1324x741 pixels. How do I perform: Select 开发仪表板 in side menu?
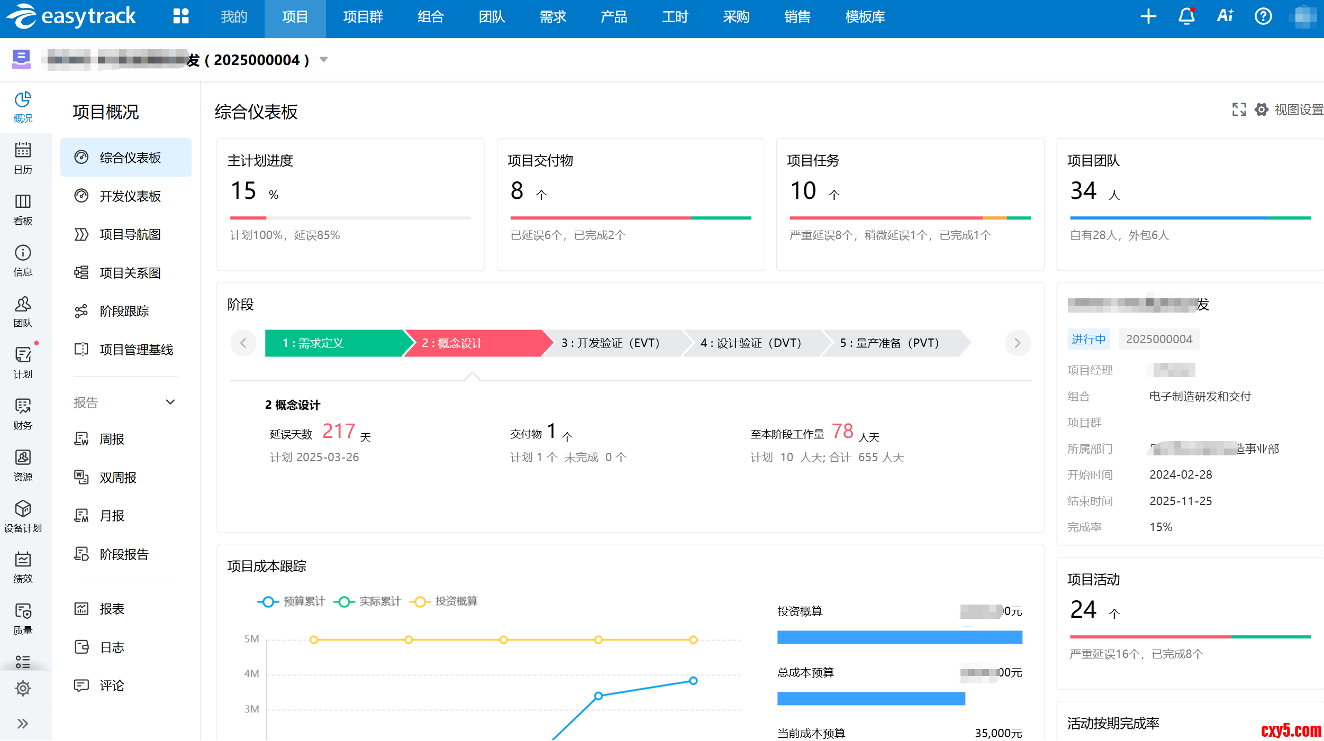[x=130, y=196]
